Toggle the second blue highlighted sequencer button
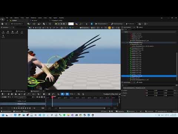The image size is (178, 134). (x=67, y=94)
